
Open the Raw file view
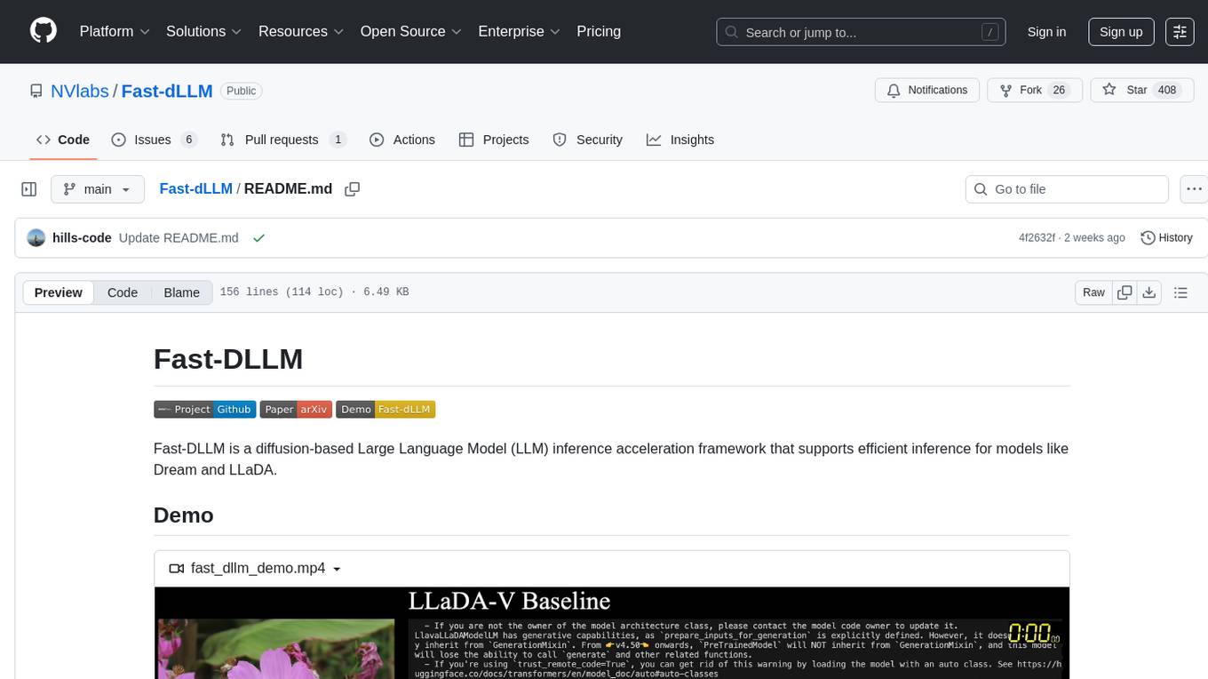(1093, 292)
